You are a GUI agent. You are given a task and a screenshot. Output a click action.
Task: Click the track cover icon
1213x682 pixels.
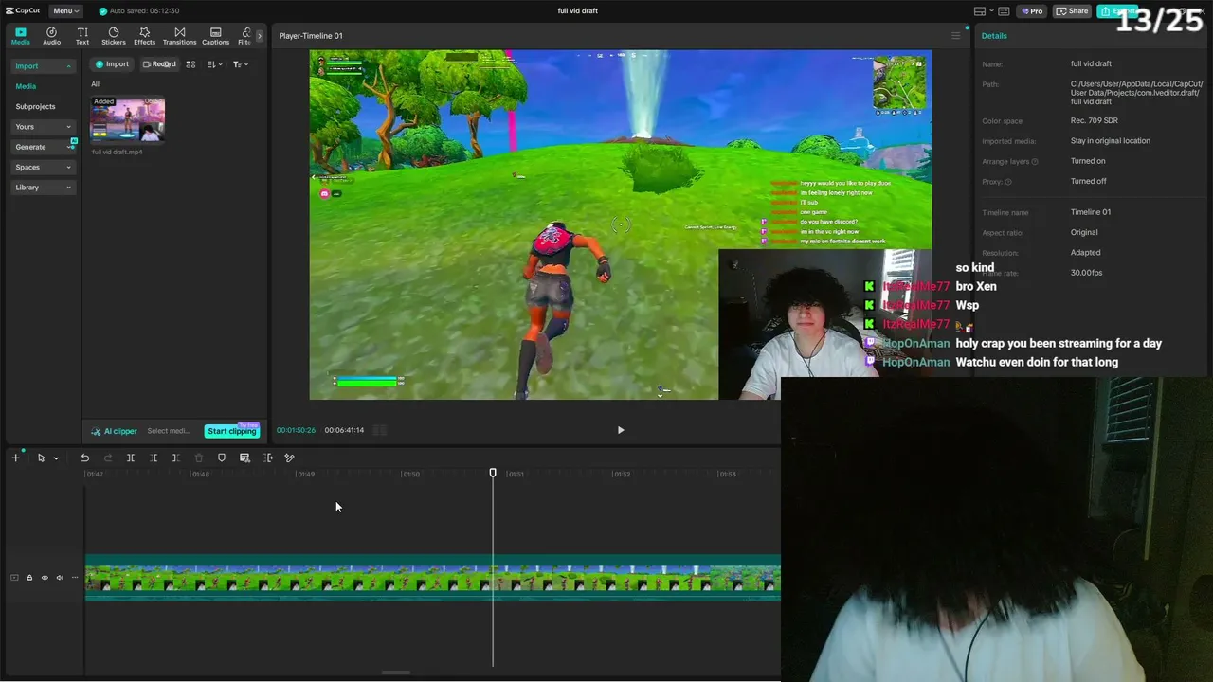click(x=14, y=578)
